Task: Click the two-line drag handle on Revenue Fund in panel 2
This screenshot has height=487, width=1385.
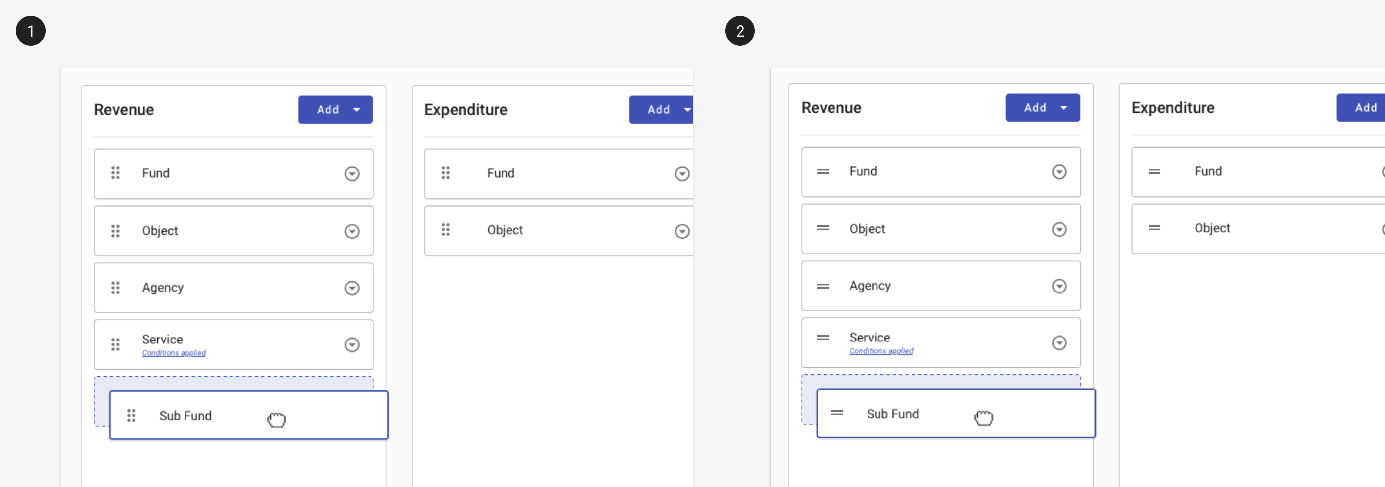Action: pos(823,172)
